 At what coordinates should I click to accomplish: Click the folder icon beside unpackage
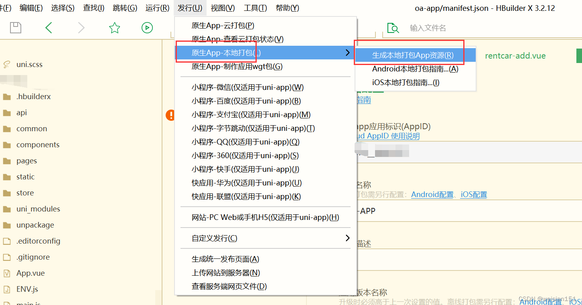coord(7,225)
